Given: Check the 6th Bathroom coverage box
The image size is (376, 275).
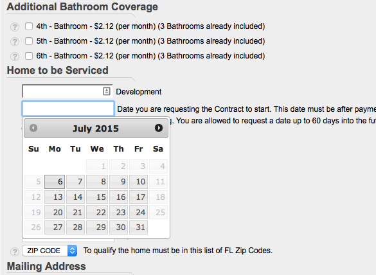Looking at the screenshot, I should (x=29, y=56).
